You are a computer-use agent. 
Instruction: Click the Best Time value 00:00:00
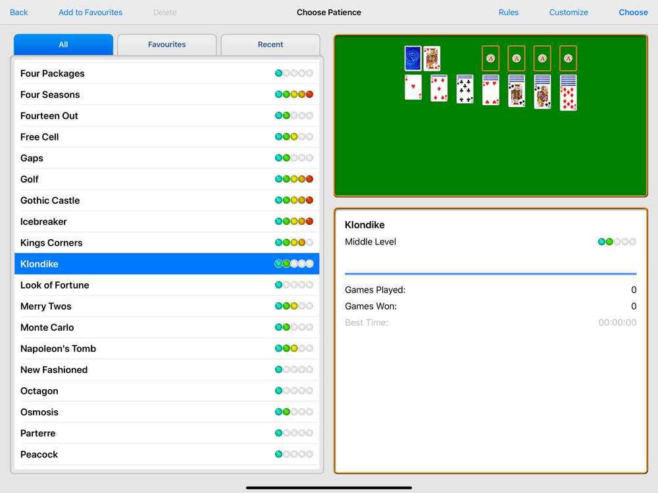click(617, 322)
